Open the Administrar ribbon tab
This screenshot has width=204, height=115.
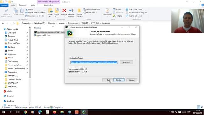(x=48, y=5)
